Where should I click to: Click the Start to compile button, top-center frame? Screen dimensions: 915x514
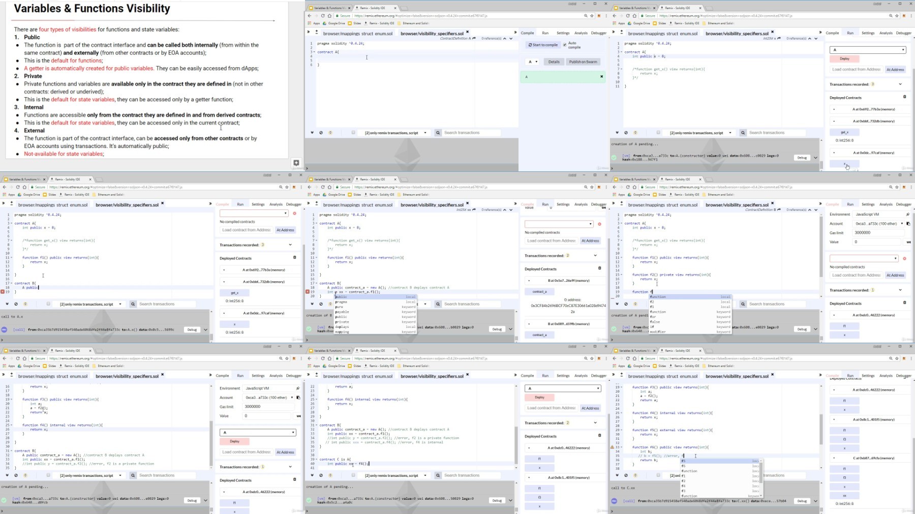tap(543, 45)
